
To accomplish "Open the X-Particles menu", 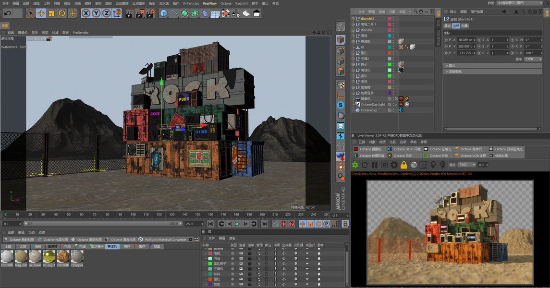I will tap(191, 3).
